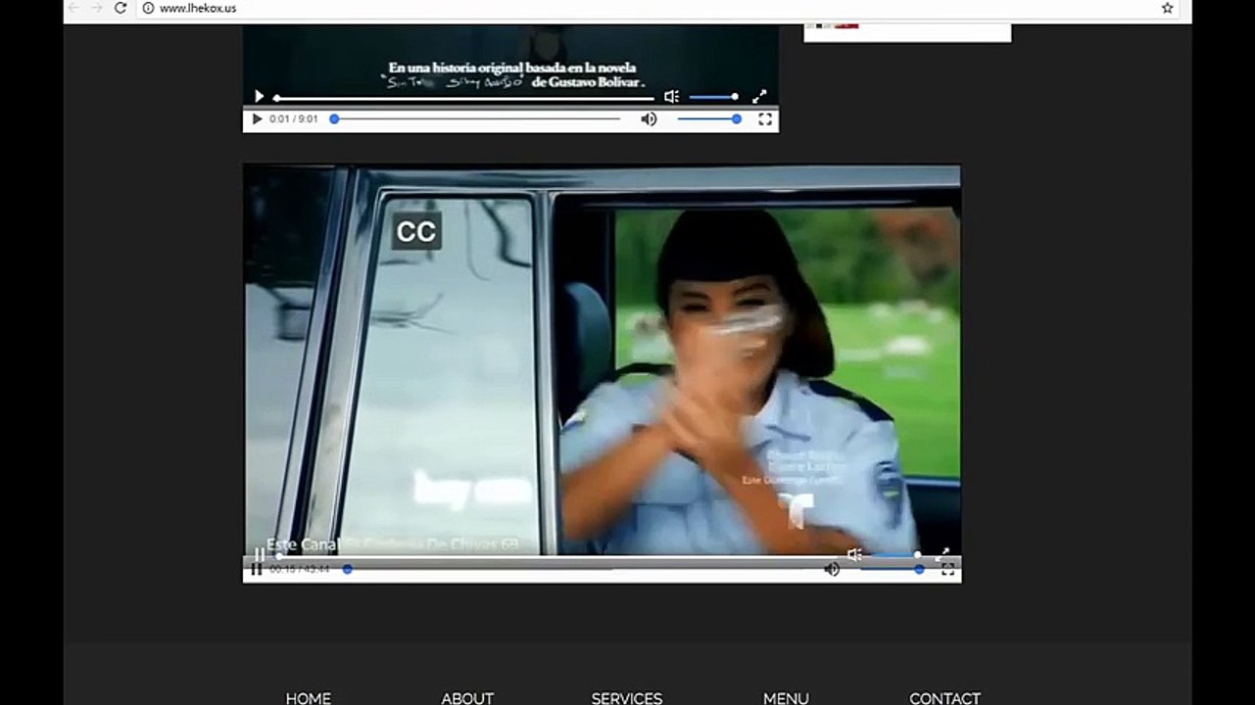Reload the page with the browser refresh icon

coord(121,8)
